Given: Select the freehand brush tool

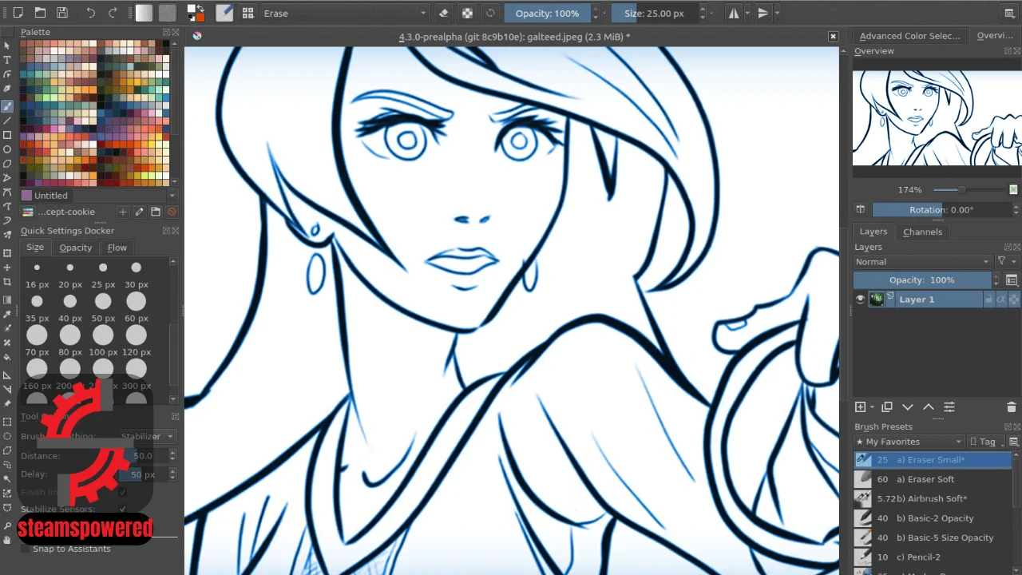Looking at the screenshot, I should click(x=7, y=105).
